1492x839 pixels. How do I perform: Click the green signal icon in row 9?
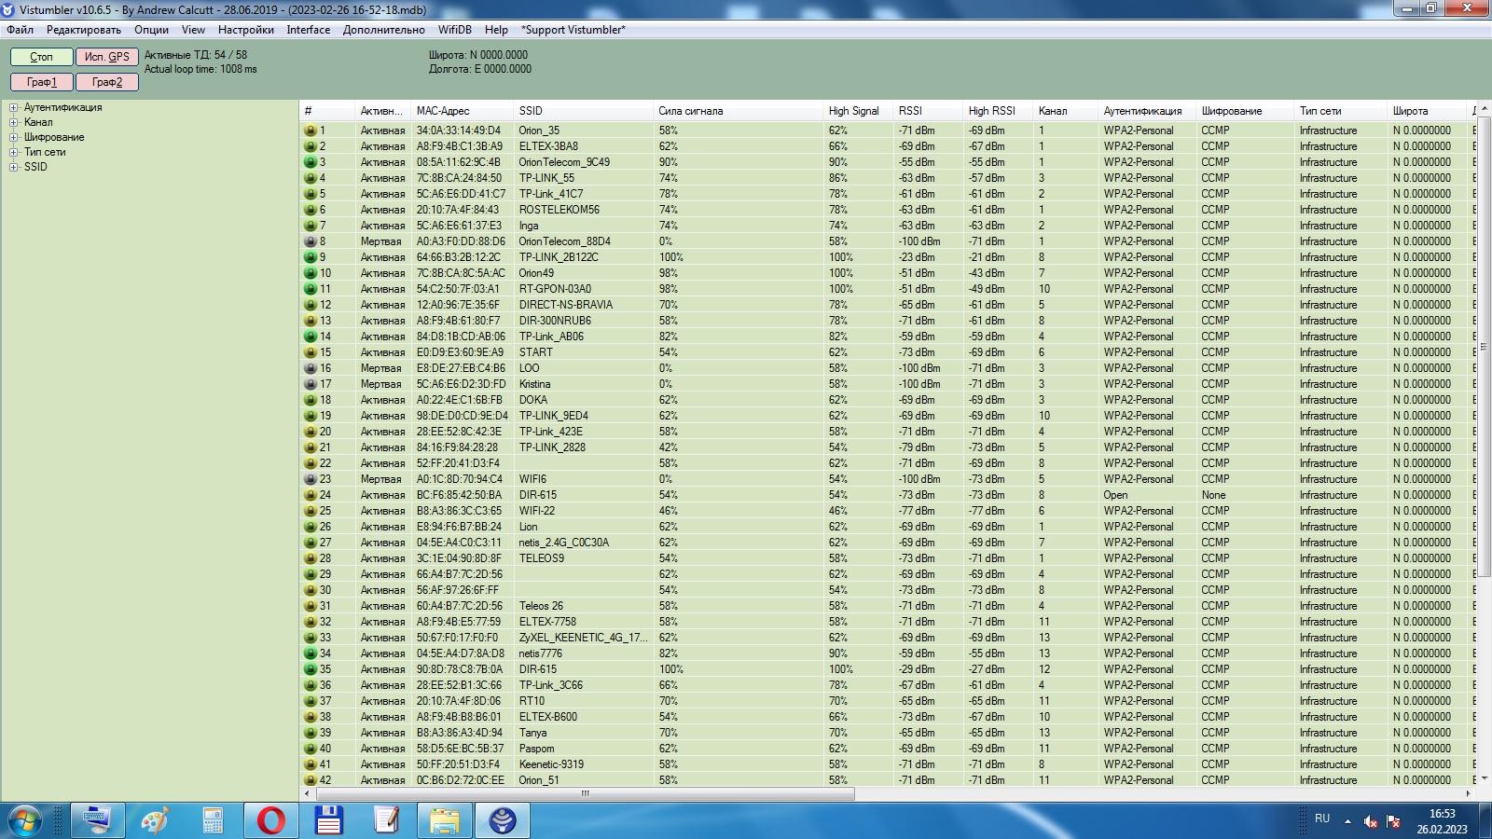coord(311,257)
